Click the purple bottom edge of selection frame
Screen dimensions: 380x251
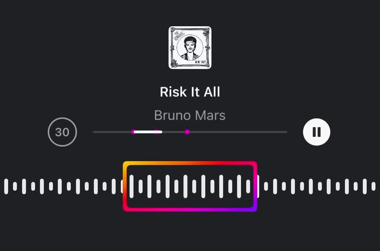coord(190,209)
